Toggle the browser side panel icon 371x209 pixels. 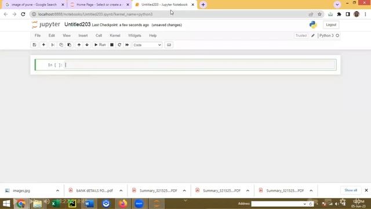tap(348, 14)
